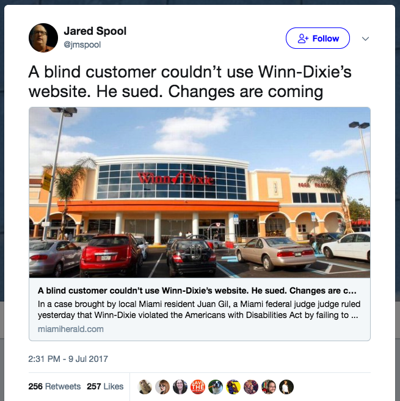Visit the miamiherald.com source link

[x=71, y=329]
